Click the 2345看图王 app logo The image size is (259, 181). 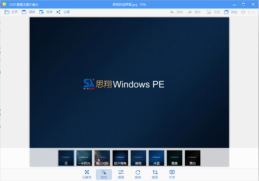tap(4, 4)
